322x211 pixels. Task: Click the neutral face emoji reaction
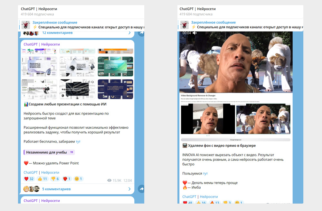click(x=79, y=179)
